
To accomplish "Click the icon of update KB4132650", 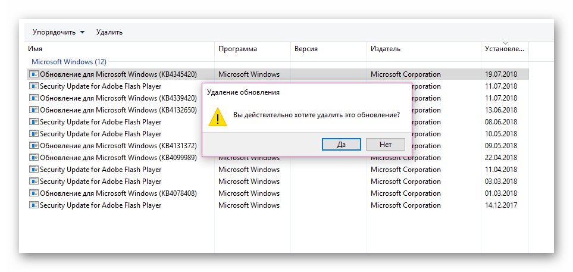I will (34, 110).
